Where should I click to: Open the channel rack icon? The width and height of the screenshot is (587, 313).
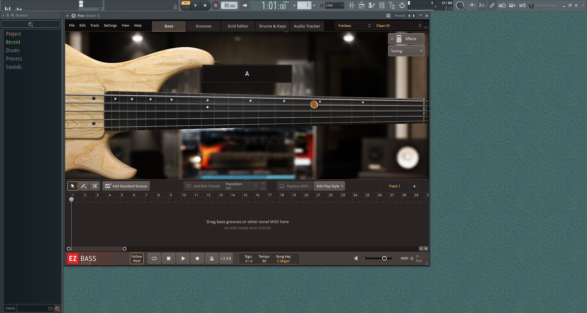coord(382,5)
